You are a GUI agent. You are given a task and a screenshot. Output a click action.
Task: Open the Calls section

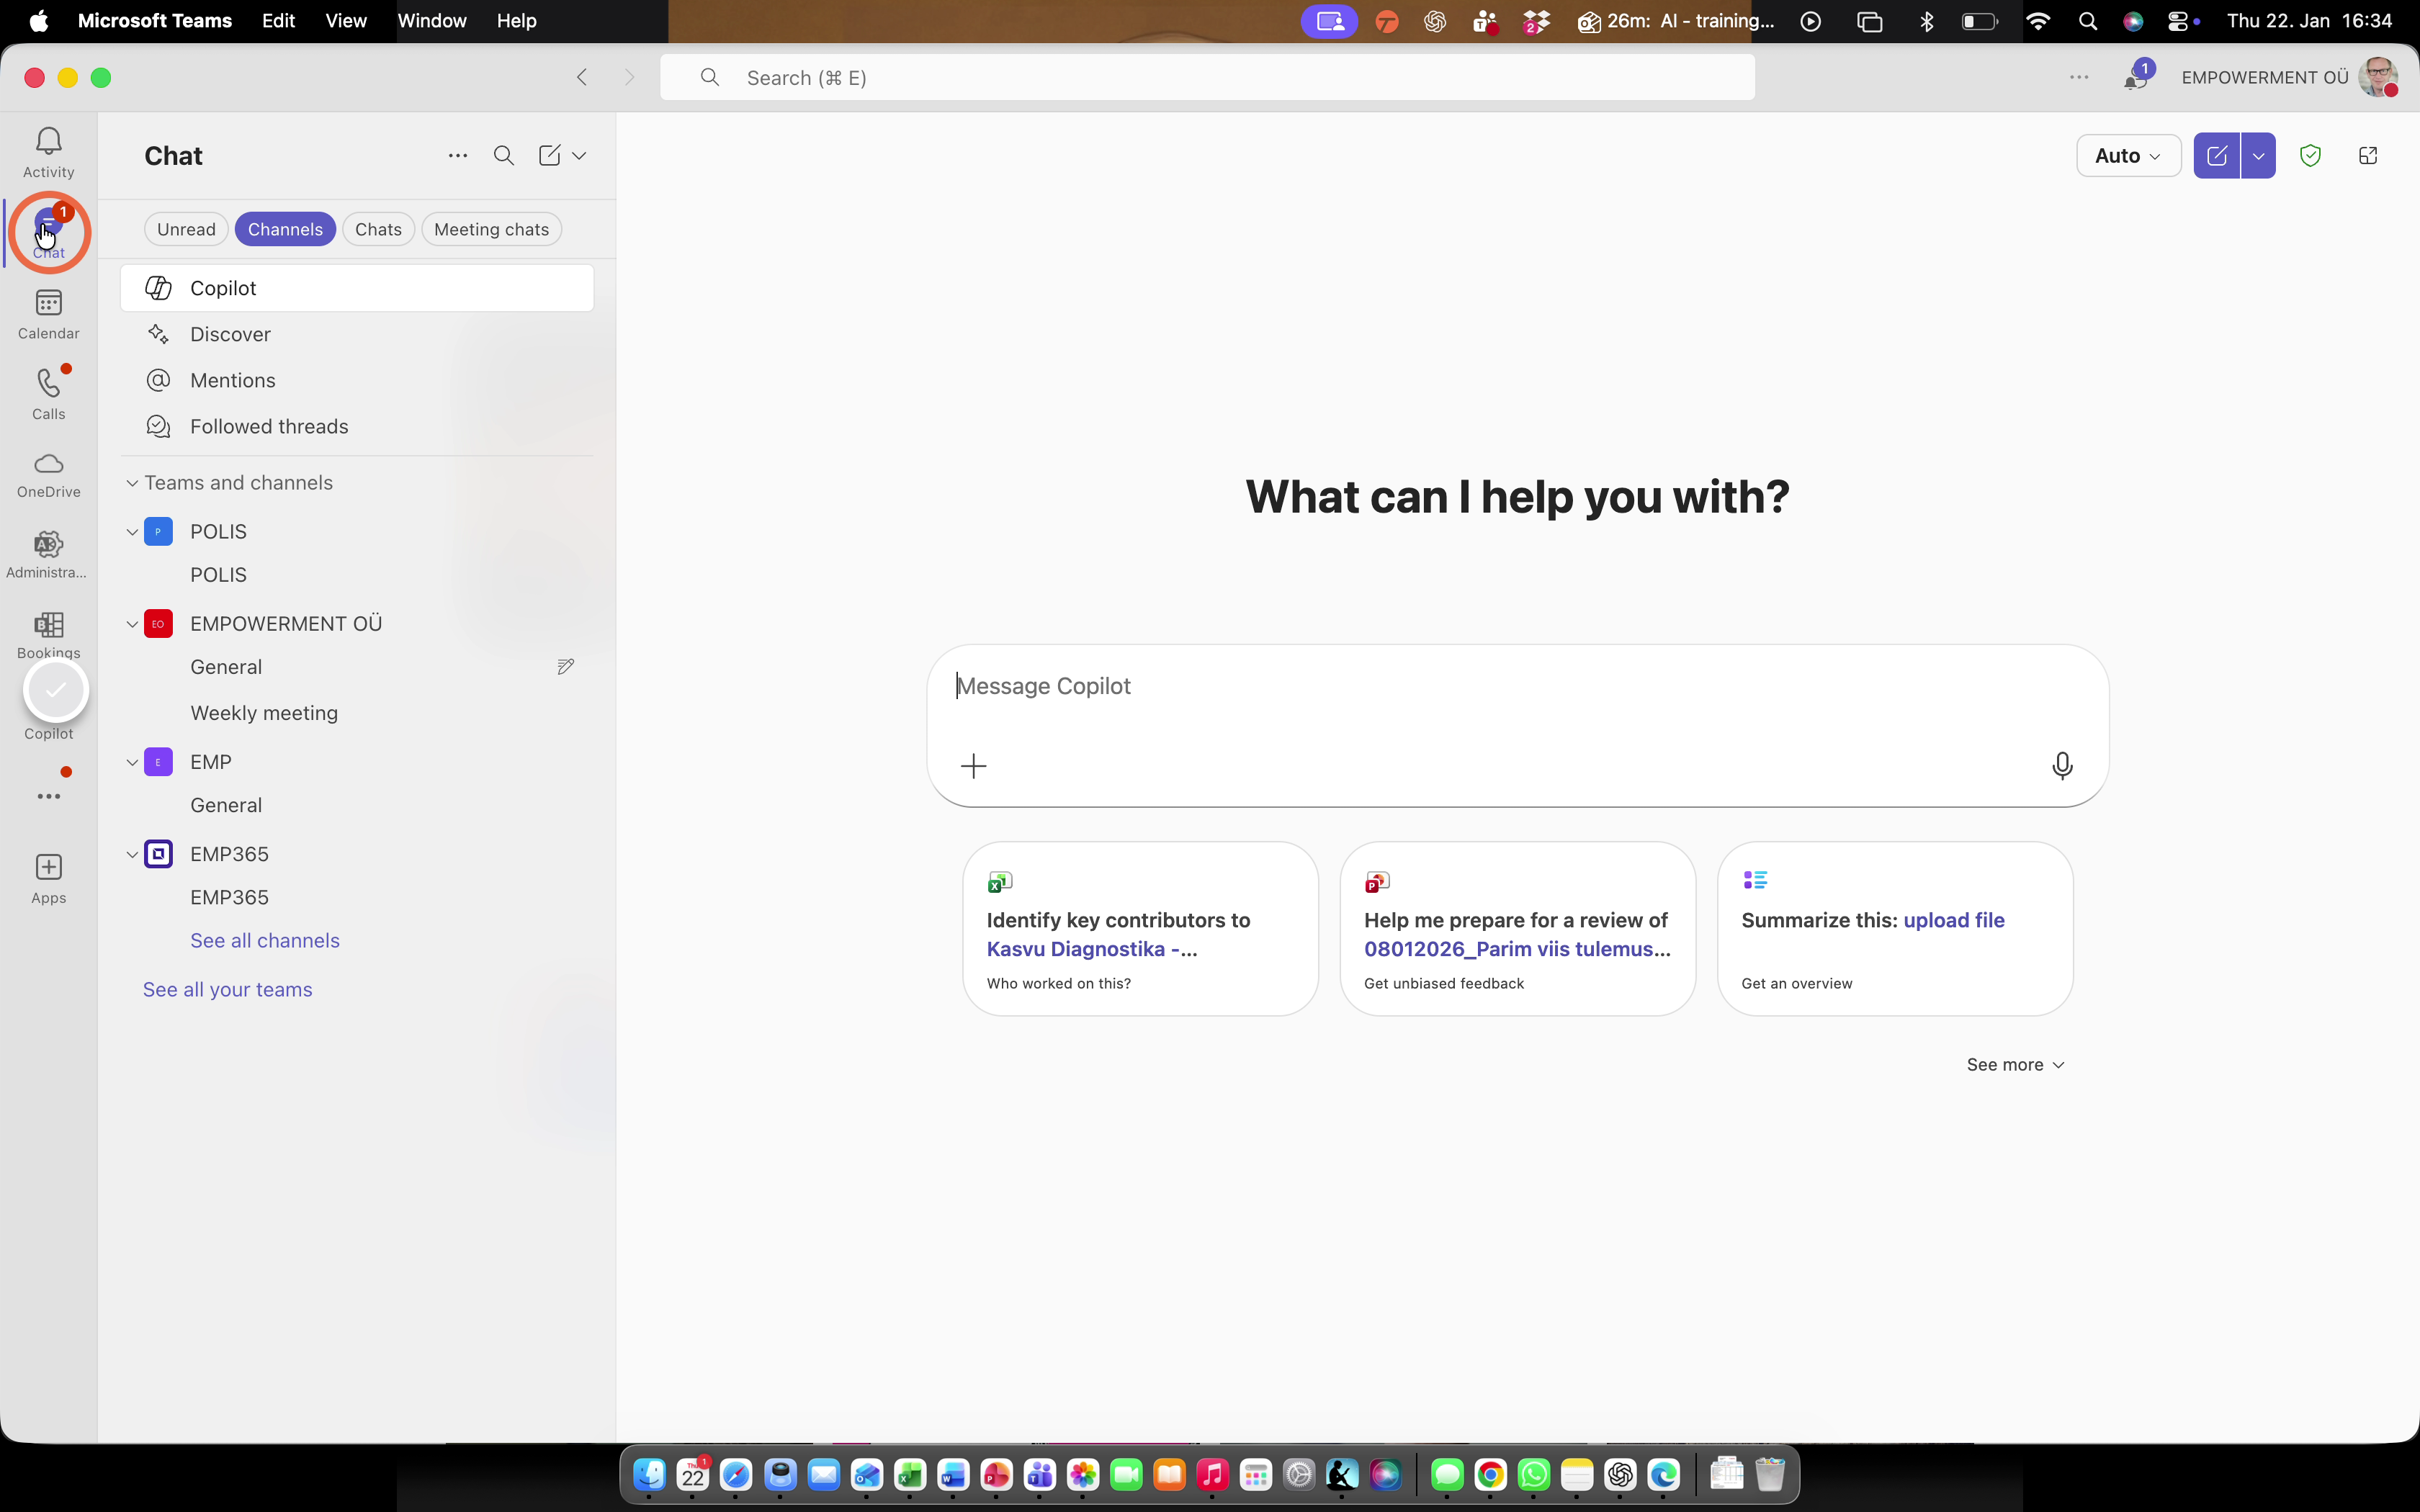(48, 394)
